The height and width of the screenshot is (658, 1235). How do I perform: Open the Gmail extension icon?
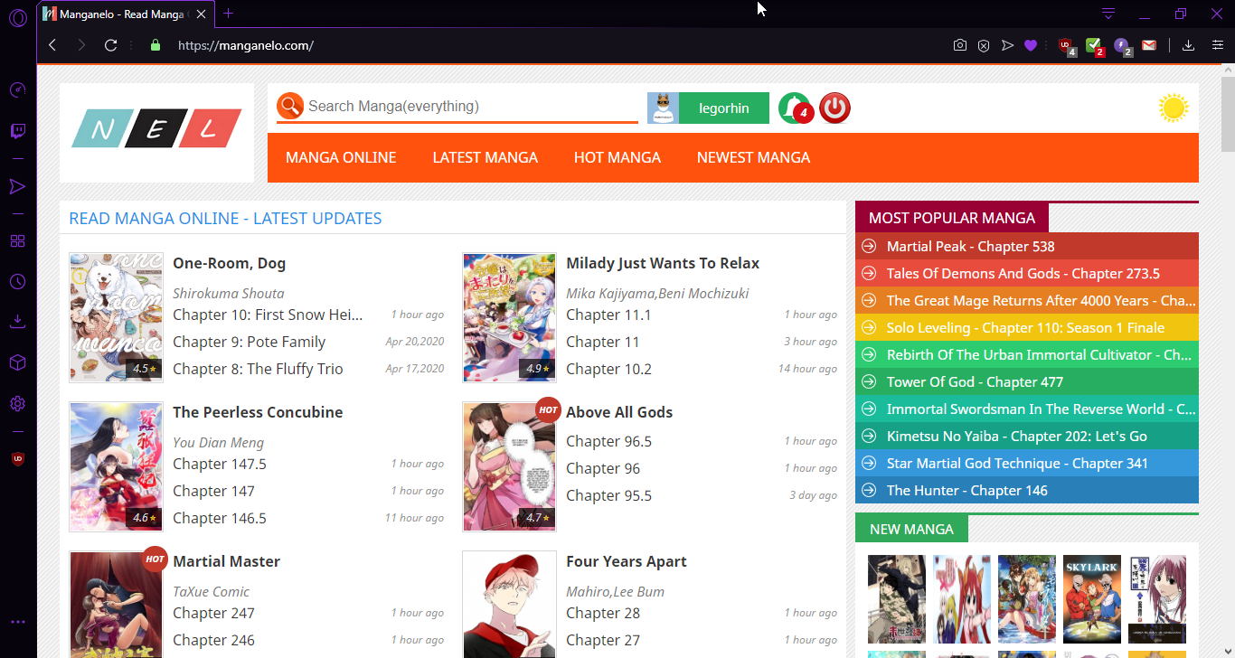click(x=1149, y=45)
